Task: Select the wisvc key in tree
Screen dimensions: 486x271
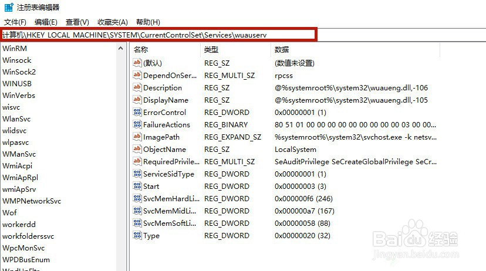Action: 11,107
